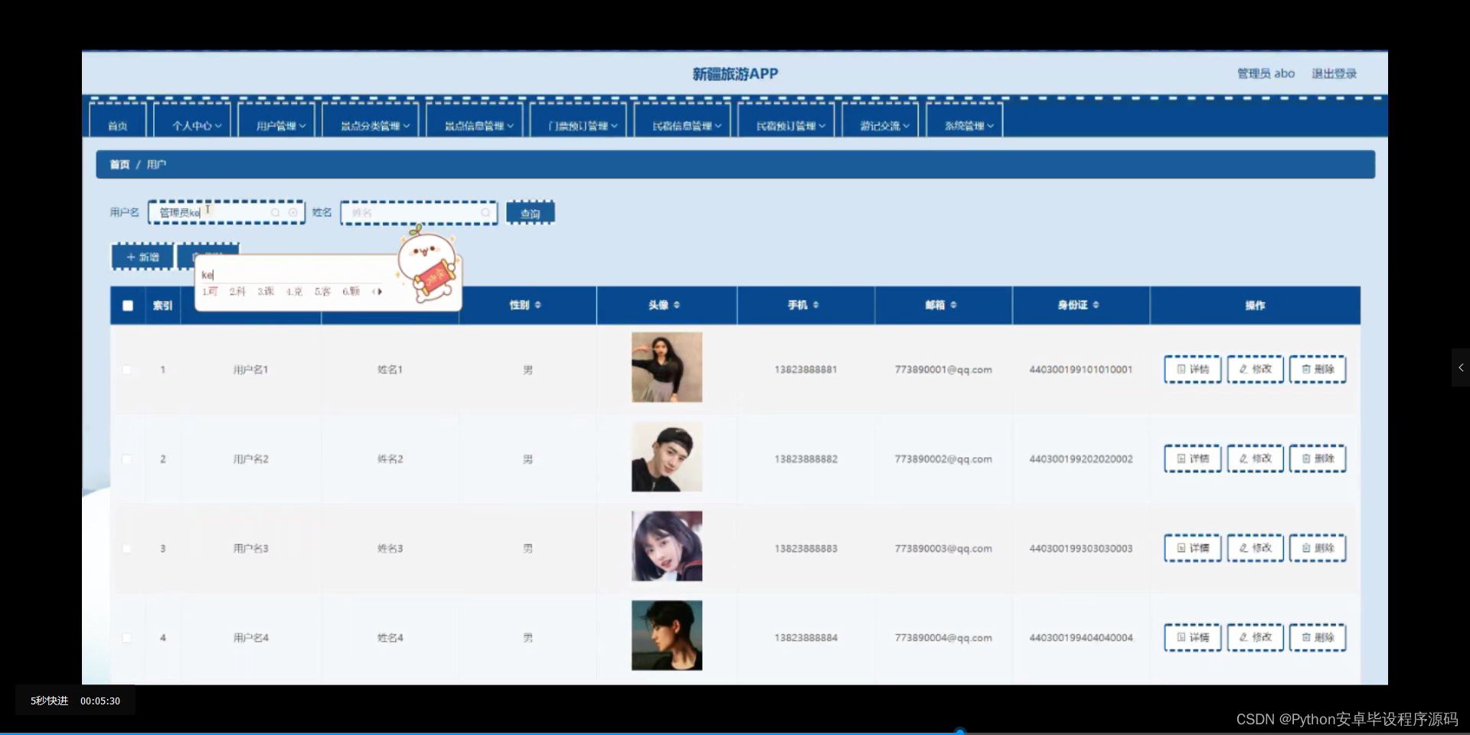Click the plus icon on the 新增 button
The width and height of the screenshot is (1470, 735).
coord(131,256)
